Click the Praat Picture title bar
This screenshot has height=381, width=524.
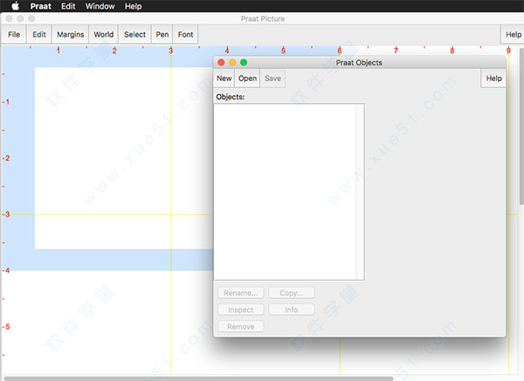263,18
